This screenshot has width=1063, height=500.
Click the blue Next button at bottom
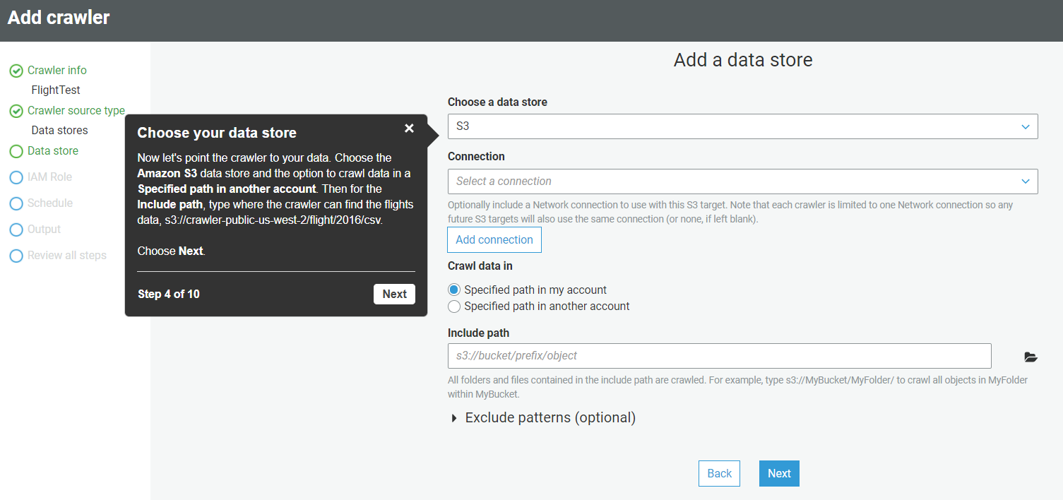tap(779, 474)
